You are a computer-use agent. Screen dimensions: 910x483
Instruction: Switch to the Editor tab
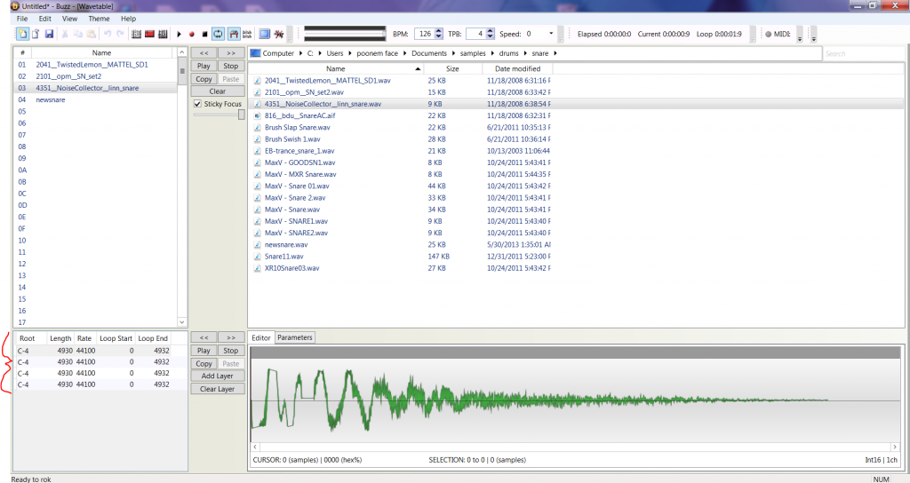pyautogui.click(x=260, y=337)
